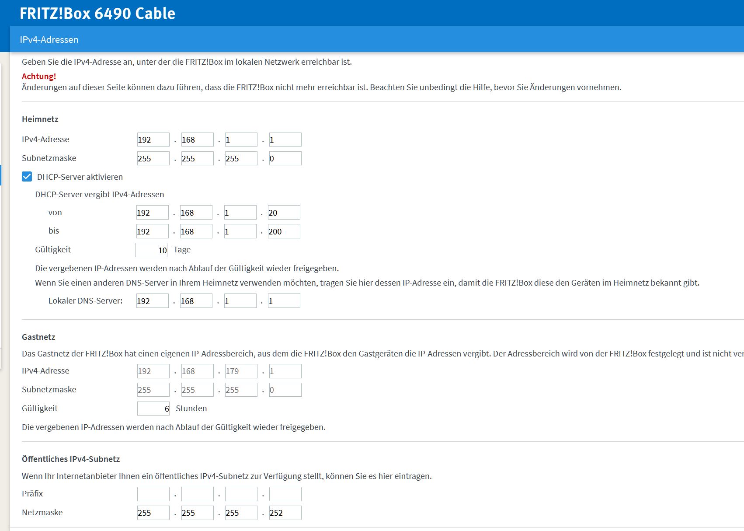744x531 pixels.
Task: Click first Präfix octet field
Action: 153,494
